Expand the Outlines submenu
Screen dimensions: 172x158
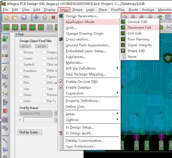(x=92, y=120)
